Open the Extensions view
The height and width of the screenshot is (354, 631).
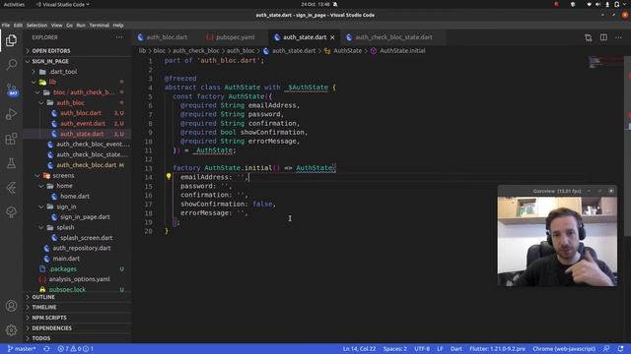(11, 139)
